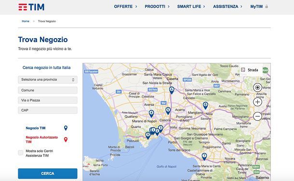Select map marker number 4
This screenshot has width=294, height=181.
pos(151,114)
